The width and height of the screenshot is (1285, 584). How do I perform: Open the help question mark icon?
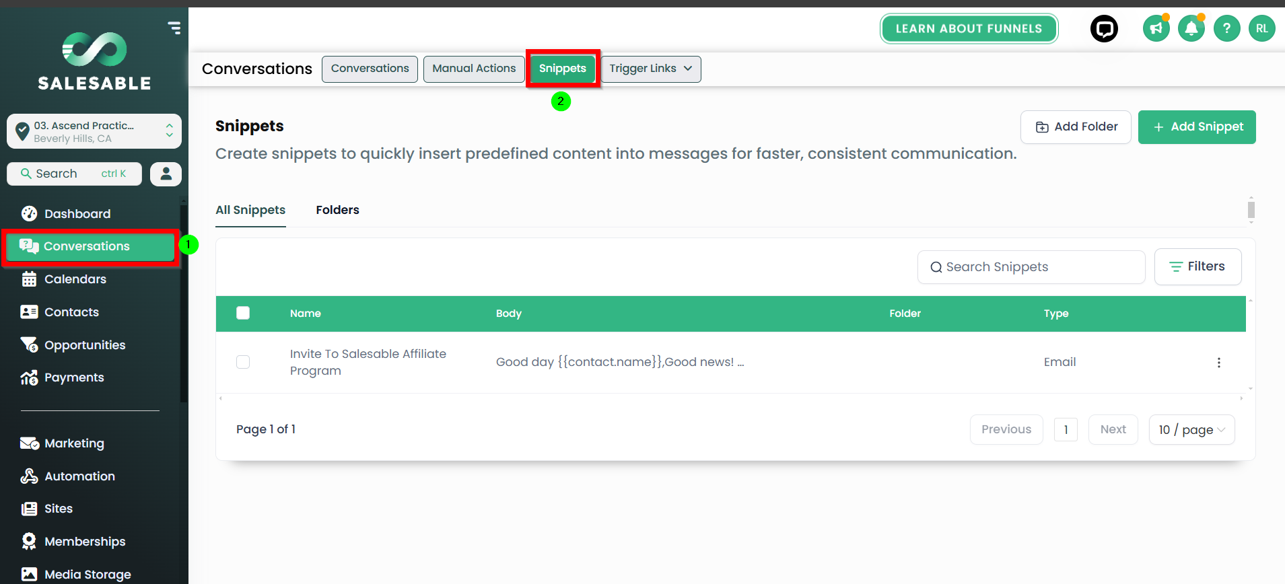[x=1227, y=28]
